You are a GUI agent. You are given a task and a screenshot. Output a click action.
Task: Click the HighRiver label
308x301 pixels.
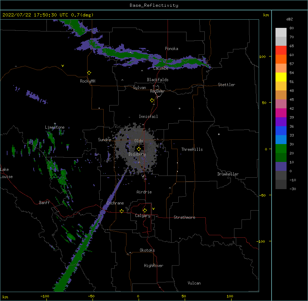pyautogui.click(x=154, y=266)
